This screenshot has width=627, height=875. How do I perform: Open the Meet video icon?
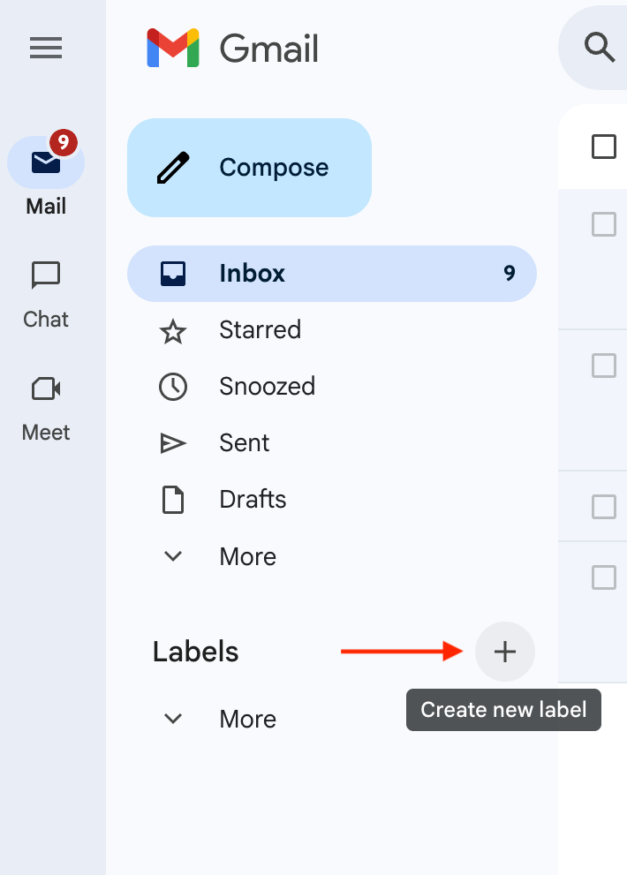(x=46, y=388)
